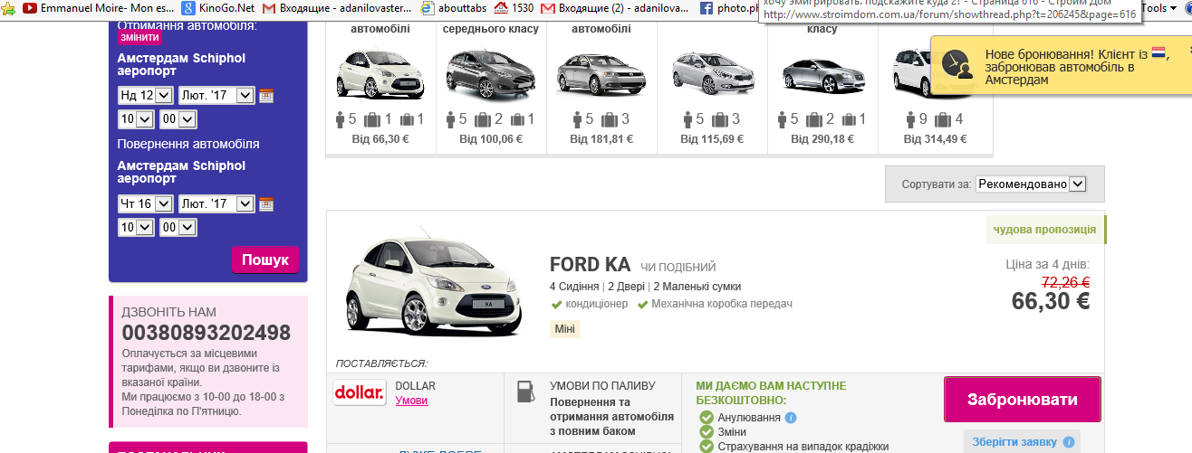Open the return date calendar icon
The width and height of the screenshot is (1192, 453).
(266, 203)
